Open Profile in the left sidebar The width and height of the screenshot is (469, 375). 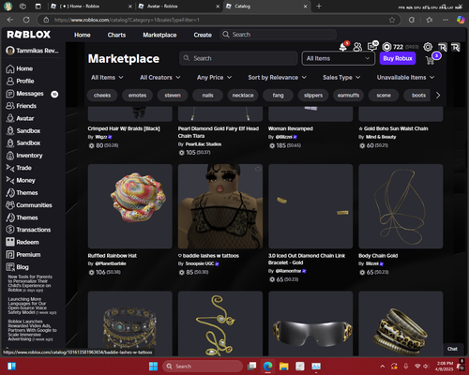25,82
